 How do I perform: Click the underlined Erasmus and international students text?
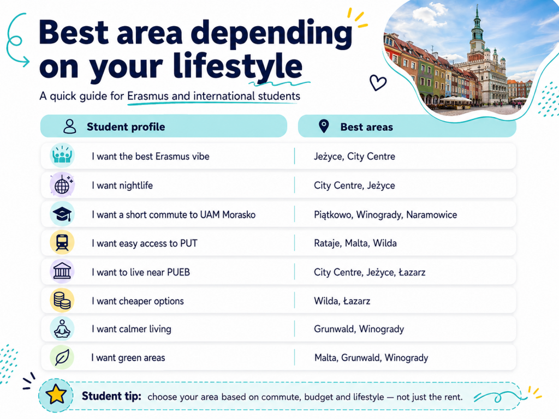213,96
